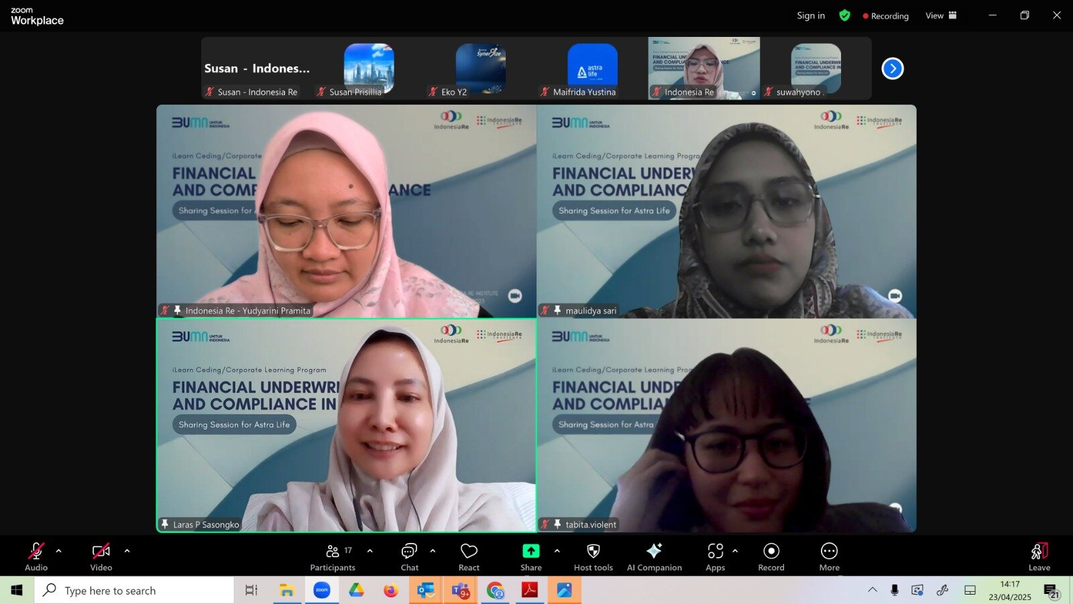The height and width of the screenshot is (604, 1073).
Task: Open the View layout menu
Action: click(940, 15)
